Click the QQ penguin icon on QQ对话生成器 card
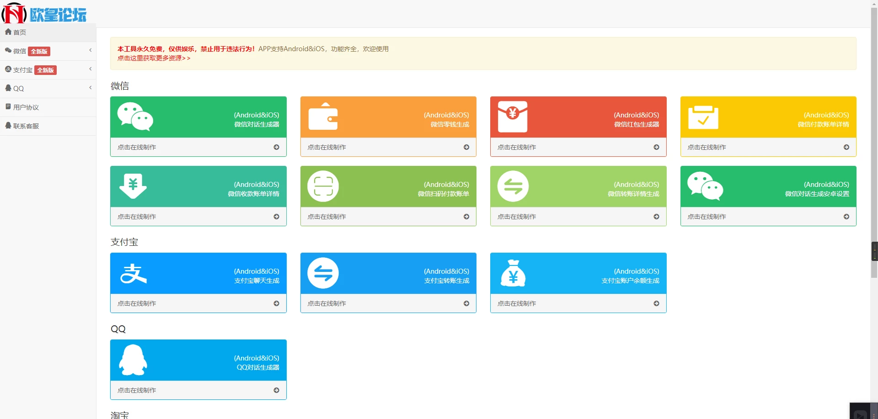This screenshot has width=878, height=419. click(x=133, y=360)
